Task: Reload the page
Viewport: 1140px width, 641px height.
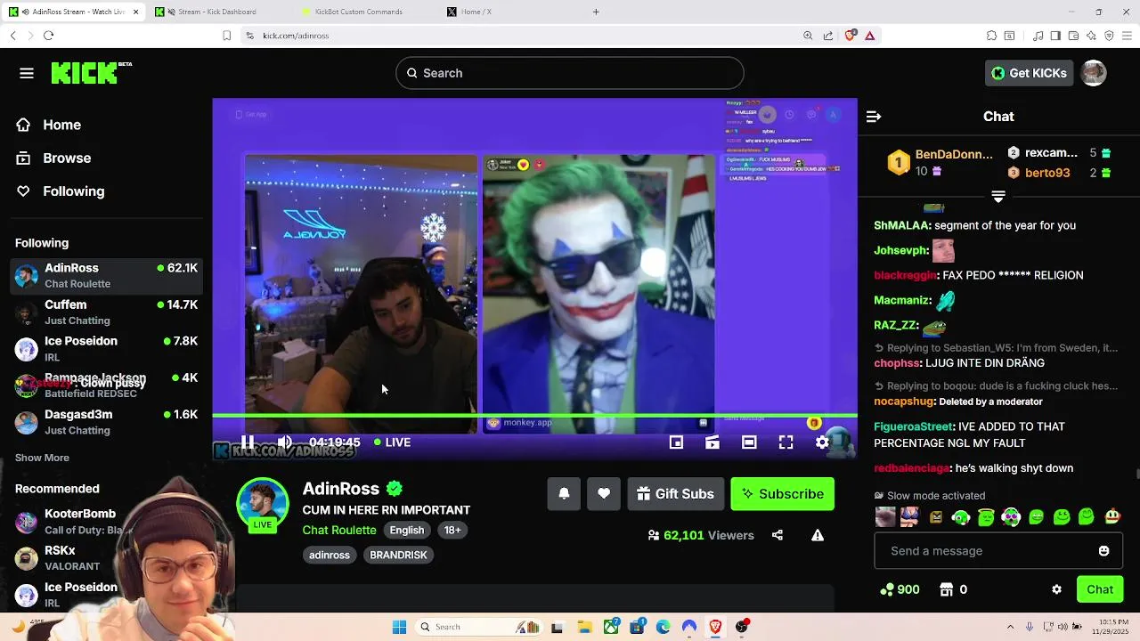Action: tap(48, 36)
